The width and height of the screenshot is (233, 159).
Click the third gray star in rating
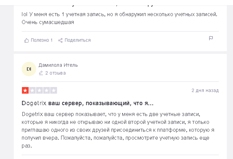pyautogui.click(x=39, y=90)
